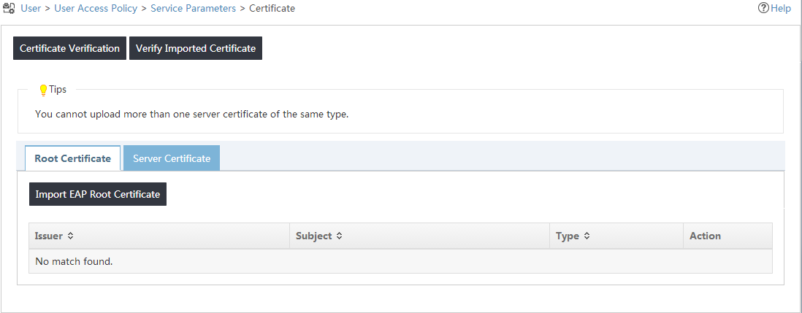The height and width of the screenshot is (313, 802).
Task: Click the Type column sort arrows
Action: coord(587,236)
